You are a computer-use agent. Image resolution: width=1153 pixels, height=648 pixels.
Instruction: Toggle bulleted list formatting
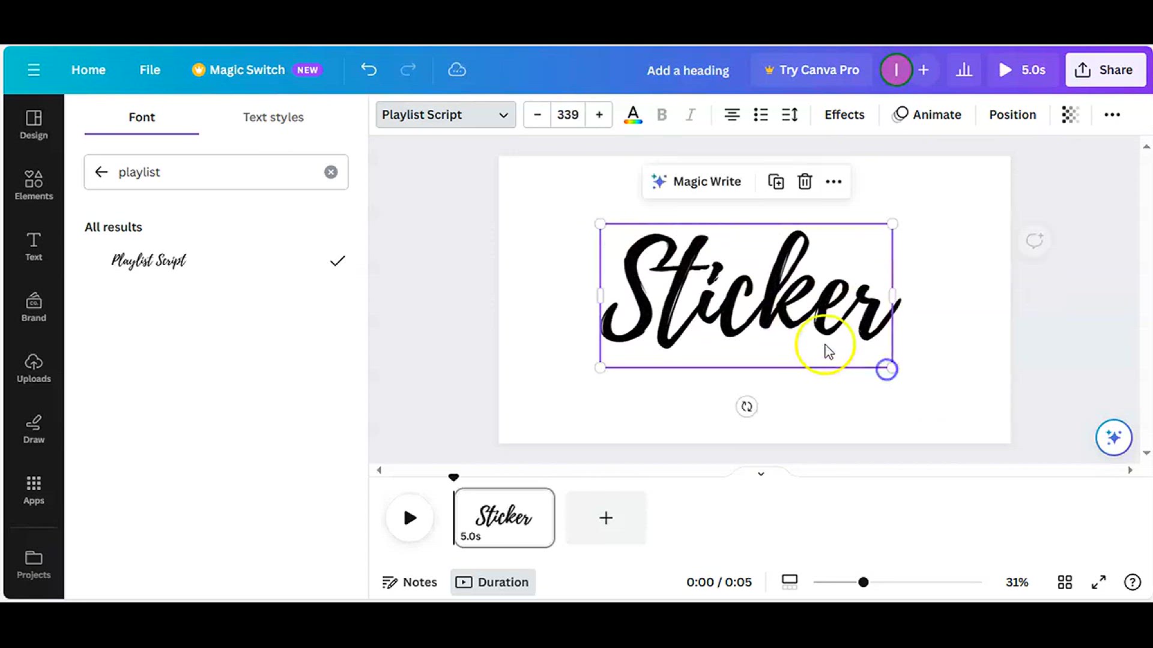coord(761,115)
